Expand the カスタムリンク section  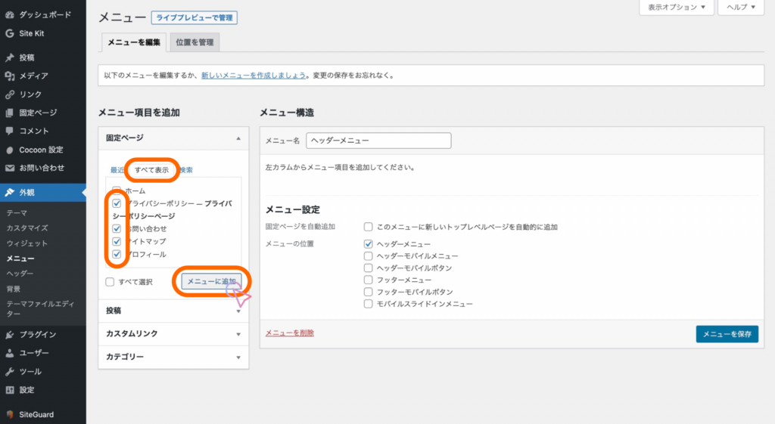[x=173, y=334]
